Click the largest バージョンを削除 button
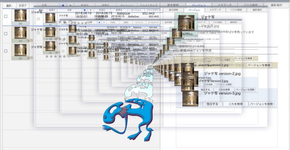Viewport: 290px width, 150px height. tap(261, 104)
